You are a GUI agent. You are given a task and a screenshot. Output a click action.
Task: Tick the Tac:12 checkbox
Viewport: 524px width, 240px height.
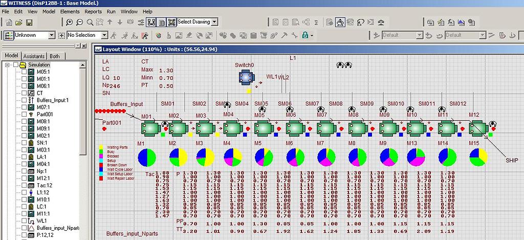click(x=24, y=185)
